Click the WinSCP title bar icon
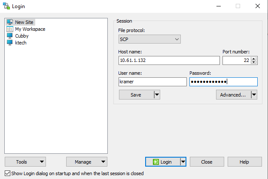268x179 pixels. point(7,6)
